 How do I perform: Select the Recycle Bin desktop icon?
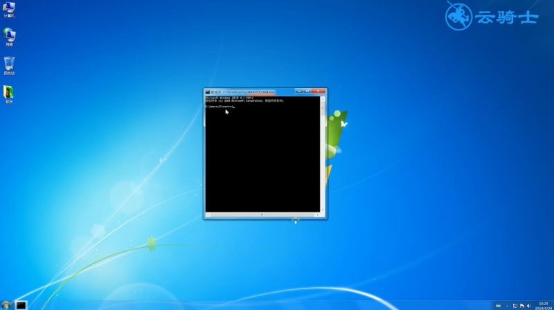9,66
